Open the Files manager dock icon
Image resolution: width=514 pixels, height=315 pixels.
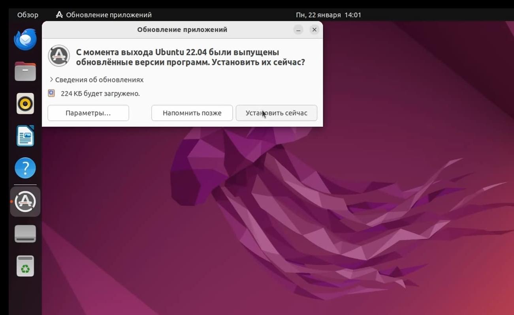25,71
